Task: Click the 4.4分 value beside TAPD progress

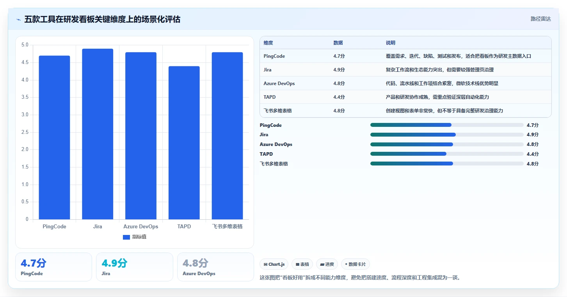Action: (532, 154)
